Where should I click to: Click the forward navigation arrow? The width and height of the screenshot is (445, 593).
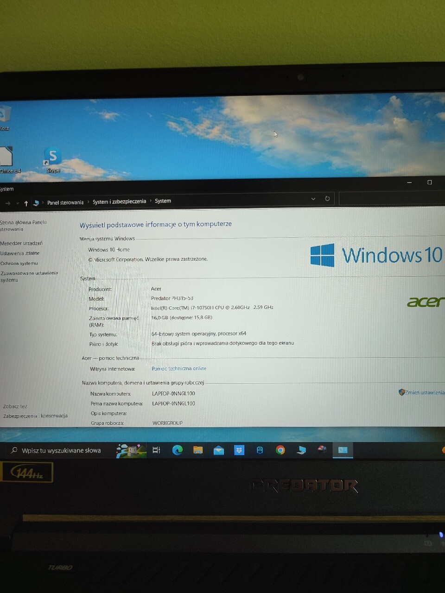pos(7,203)
